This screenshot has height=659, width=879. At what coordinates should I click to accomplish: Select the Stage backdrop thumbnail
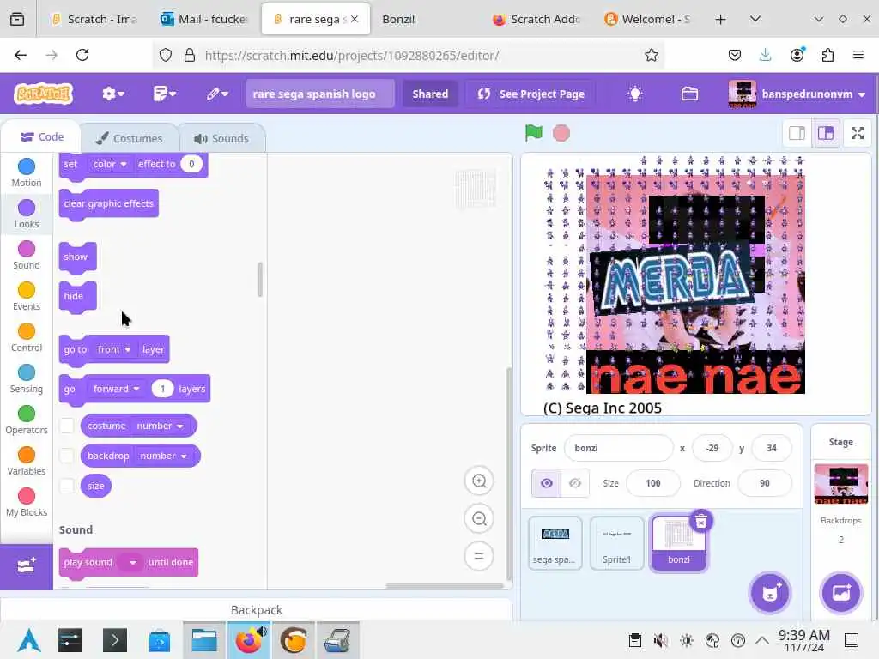pyautogui.click(x=840, y=483)
